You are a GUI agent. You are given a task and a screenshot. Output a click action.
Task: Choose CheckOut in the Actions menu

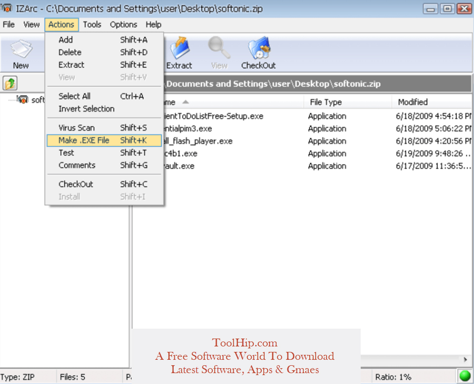point(104,184)
